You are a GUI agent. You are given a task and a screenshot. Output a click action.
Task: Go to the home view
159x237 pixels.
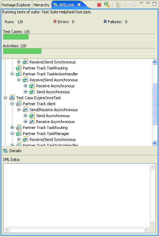[118, 5]
